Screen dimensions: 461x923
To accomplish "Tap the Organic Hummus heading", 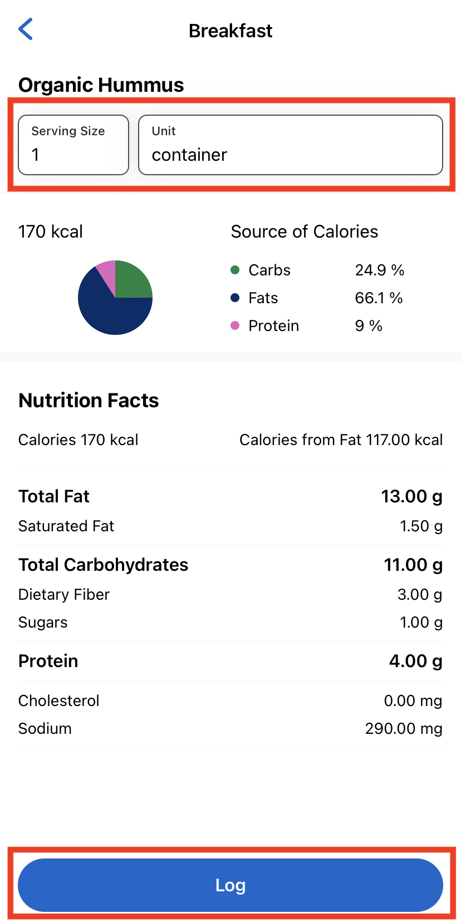I will click(x=101, y=85).
